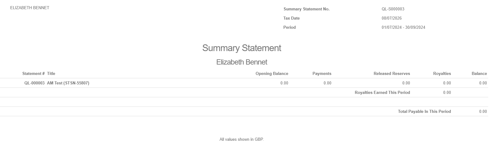The height and width of the screenshot is (141, 491).
Task: Click the AM Test (STSN-55807) title
Action: pyautogui.click(x=68, y=83)
